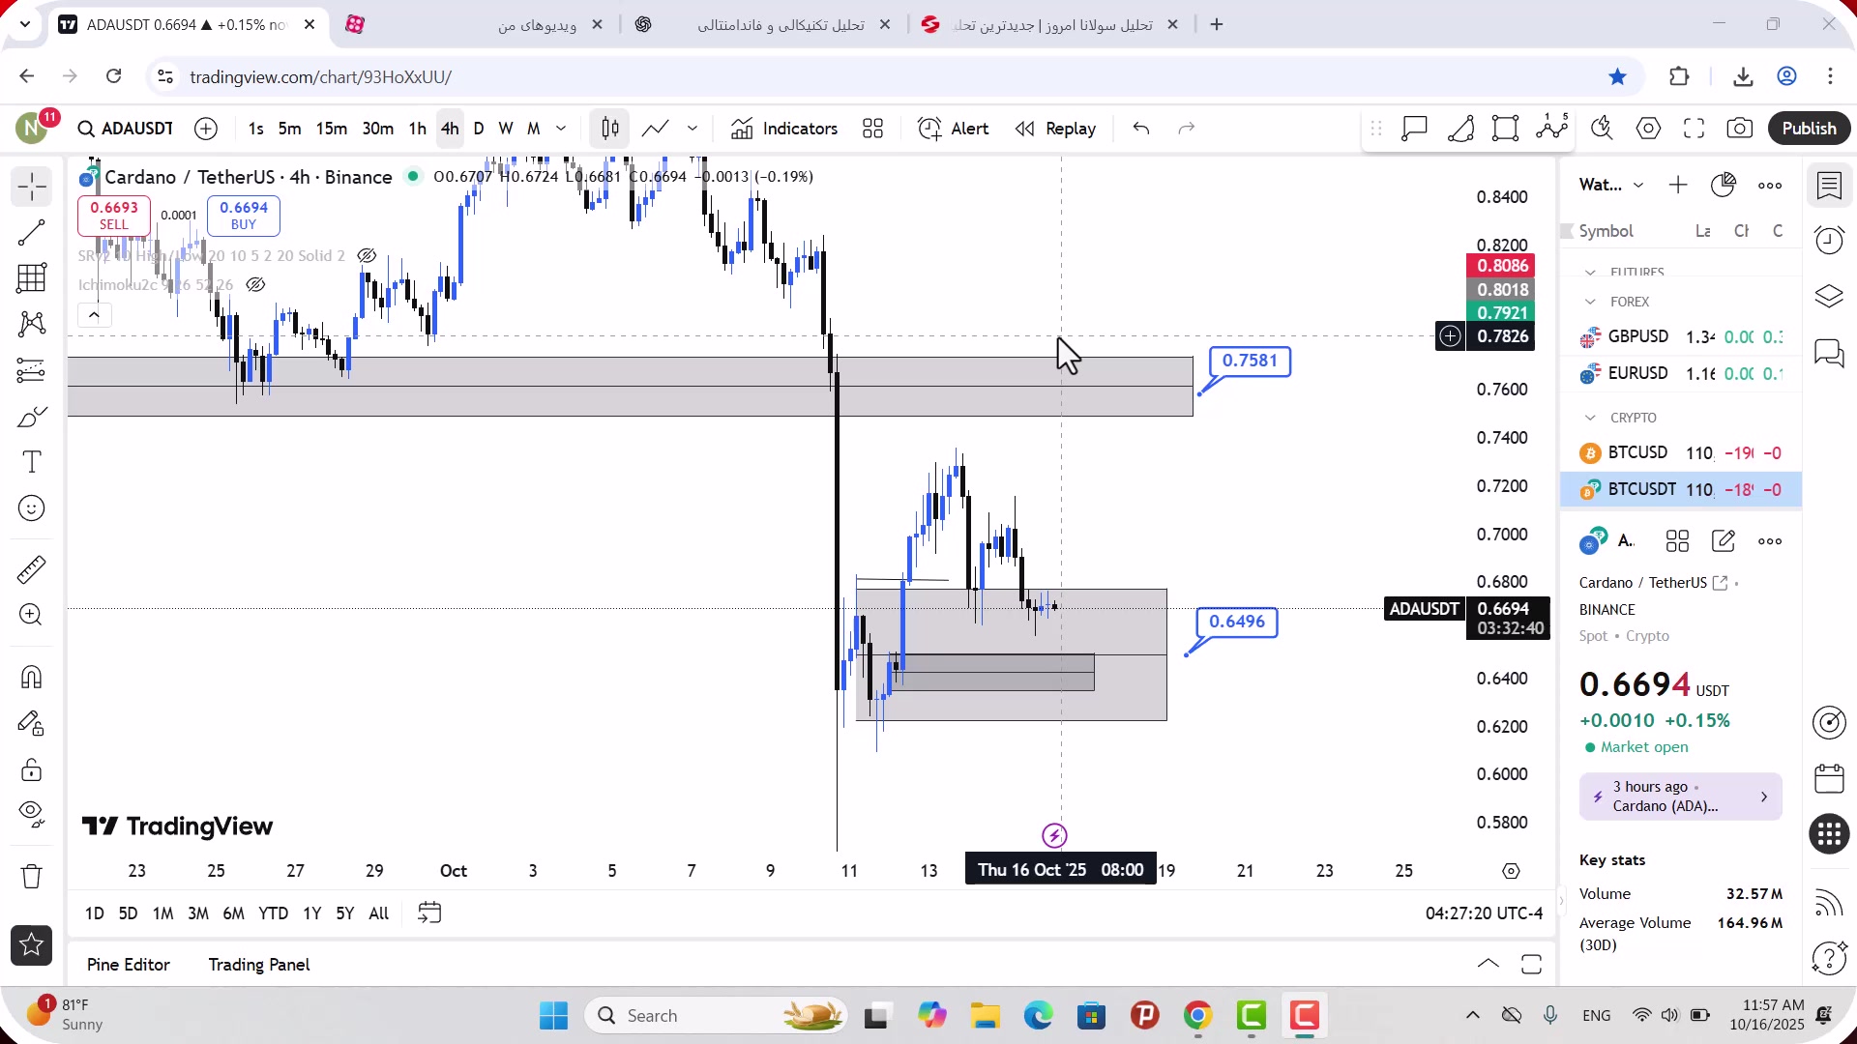Viewport: 1857px width, 1044px height.
Task: Remove objects with the trash icon
Action: 32,876
